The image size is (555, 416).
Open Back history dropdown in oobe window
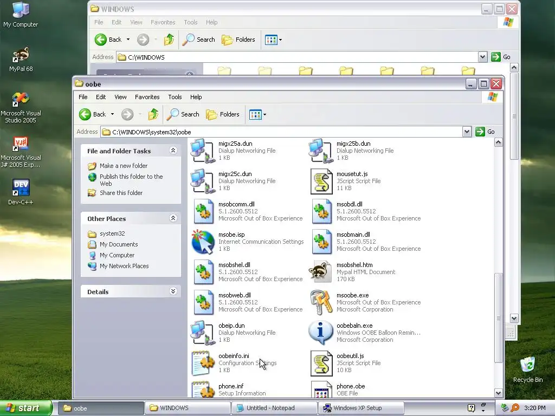(112, 114)
